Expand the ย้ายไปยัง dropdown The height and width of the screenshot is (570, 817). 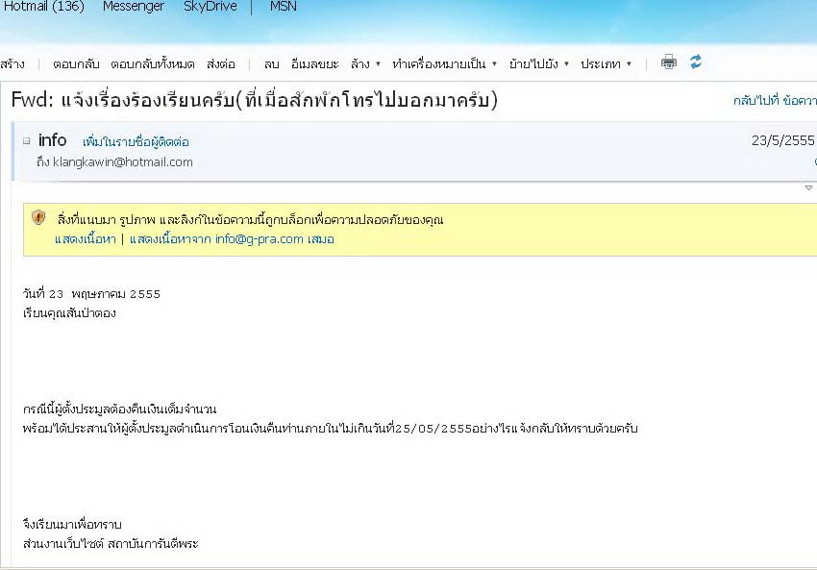[x=538, y=64]
